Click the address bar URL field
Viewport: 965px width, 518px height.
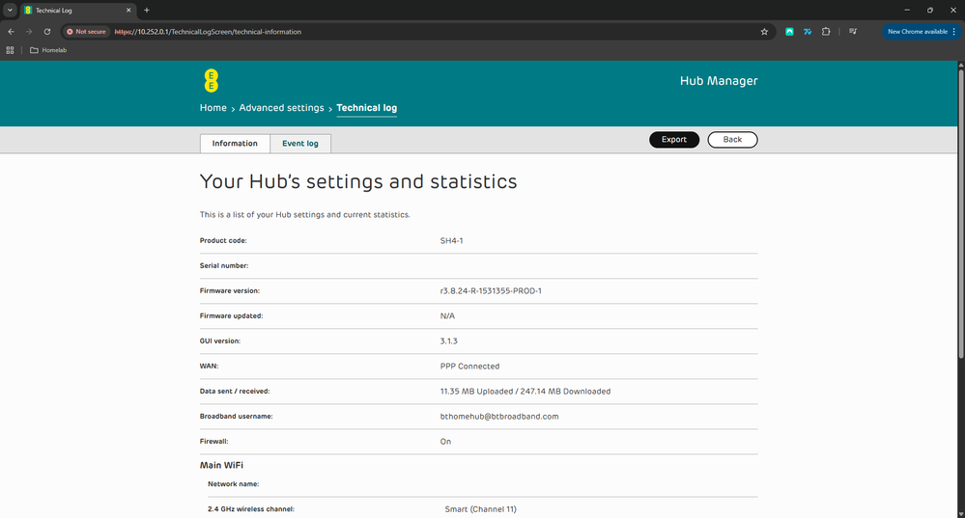point(435,31)
